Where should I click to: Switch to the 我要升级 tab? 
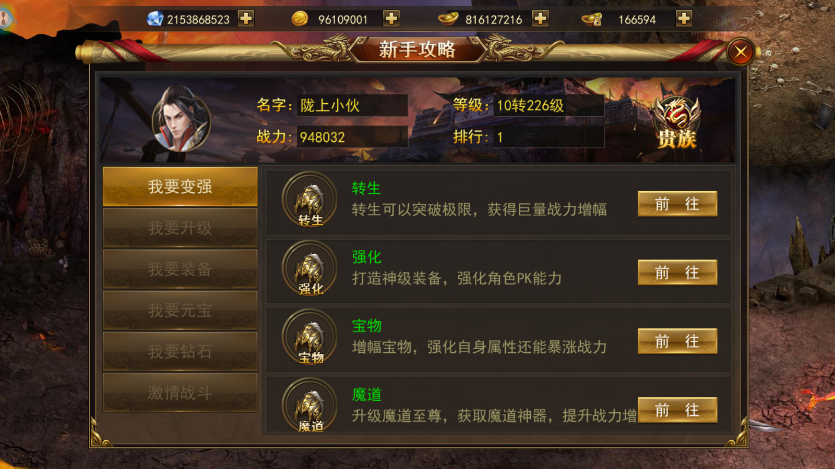click(180, 228)
